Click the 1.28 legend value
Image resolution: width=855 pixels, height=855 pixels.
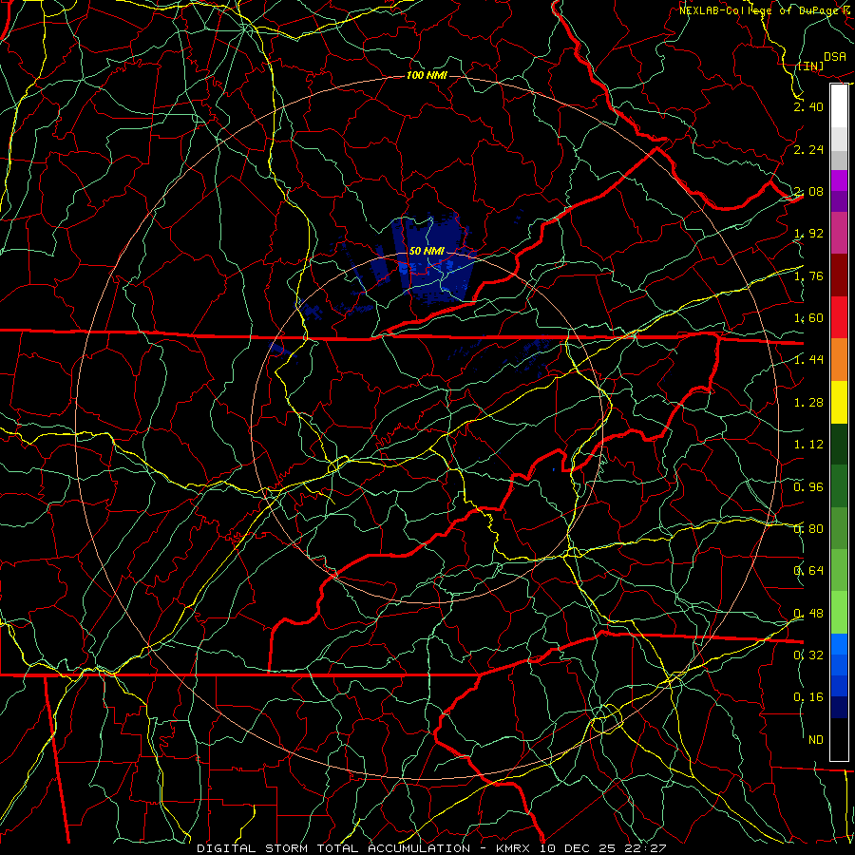(808, 403)
